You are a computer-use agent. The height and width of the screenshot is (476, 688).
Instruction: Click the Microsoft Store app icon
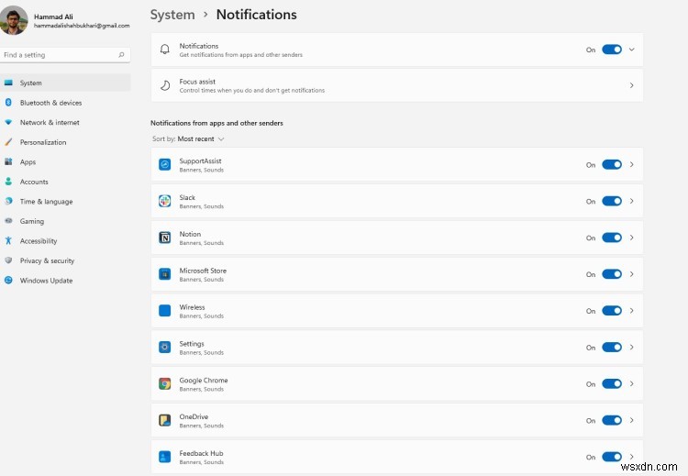[164, 274]
